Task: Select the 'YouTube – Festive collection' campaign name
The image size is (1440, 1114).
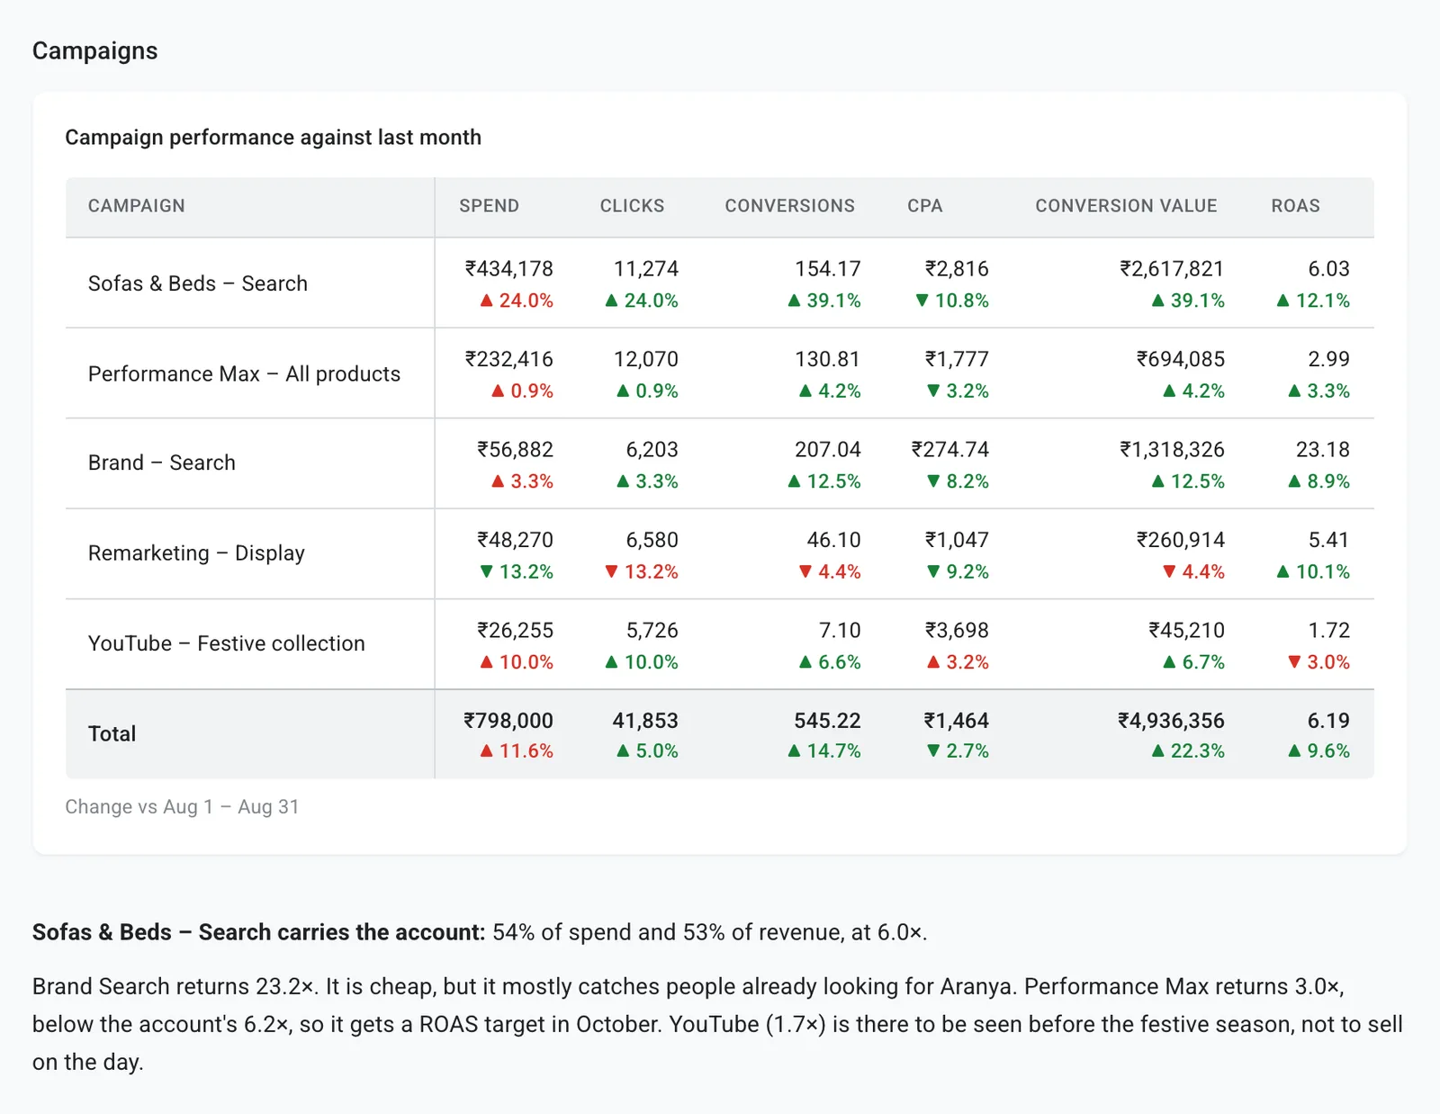Action: tap(227, 643)
